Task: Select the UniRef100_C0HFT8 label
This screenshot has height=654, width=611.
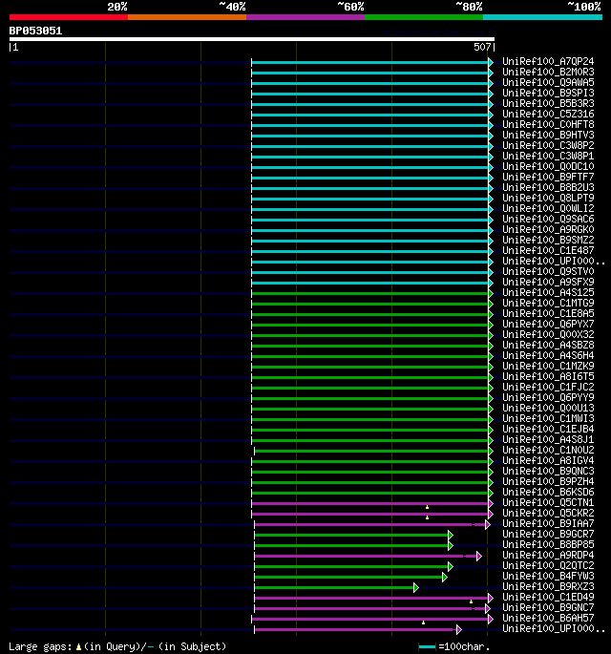Action: [x=548, y=124]
